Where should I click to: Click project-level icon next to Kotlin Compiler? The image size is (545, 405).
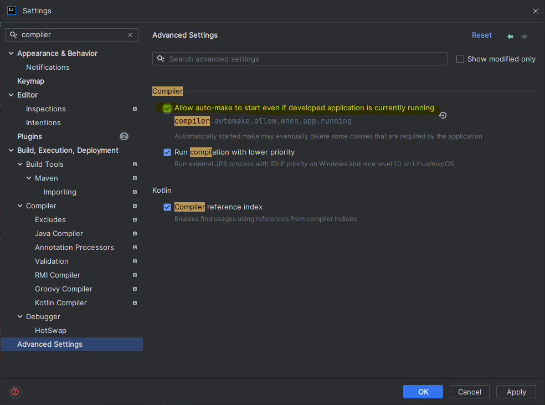135,303
